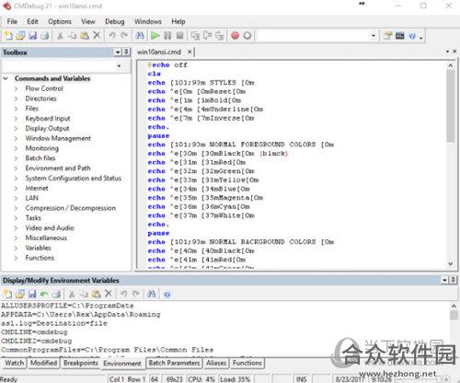
Task: Open the Windows menu
Action: pyautogui.click(x=148, y=21)
